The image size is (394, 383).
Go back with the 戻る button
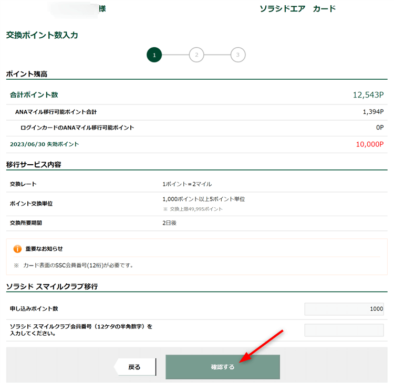pyautogui.click(x=135, y=367)
